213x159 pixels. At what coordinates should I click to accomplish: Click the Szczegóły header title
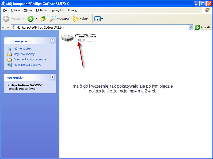click(x=15, y=78)
